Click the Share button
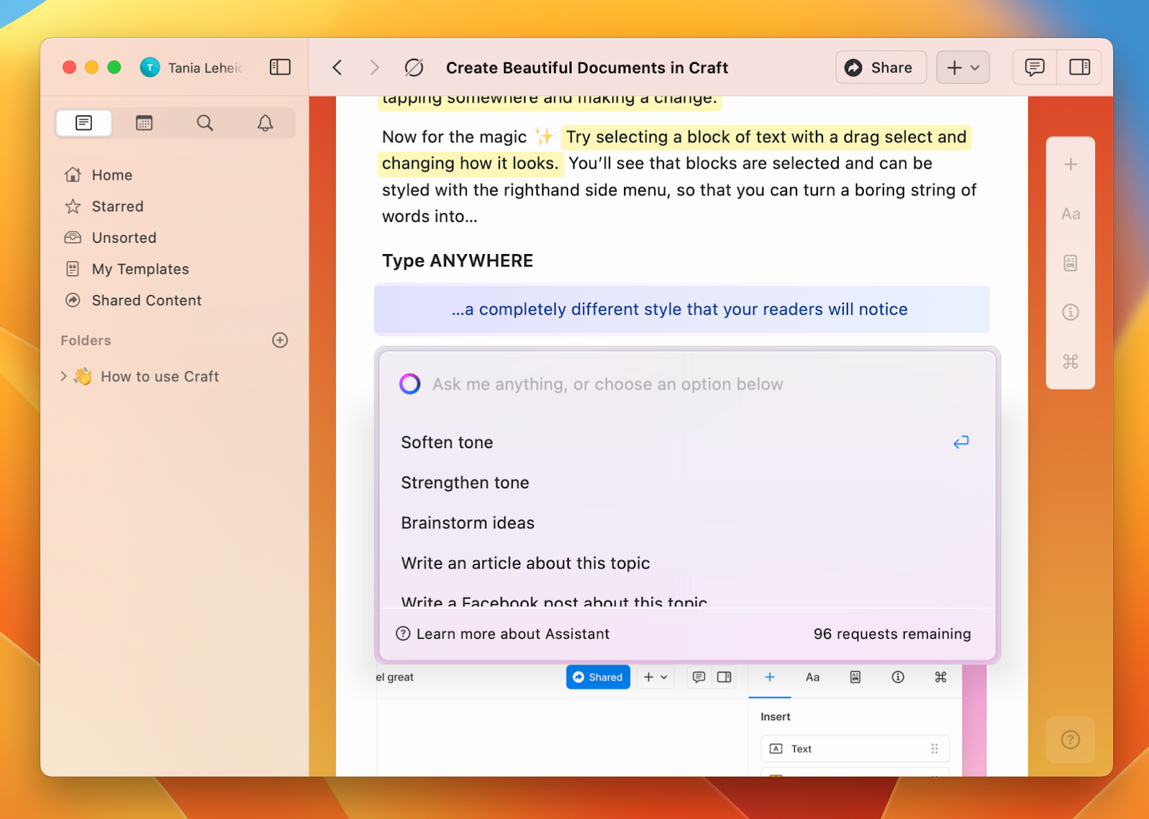Viewport: 1149px width, 819px height. [x=880, y=67]
